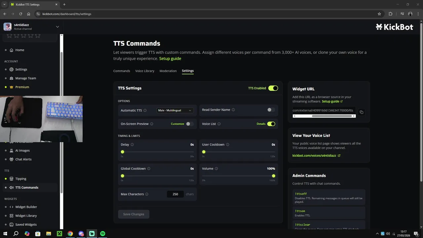Click info icon next to Volume

coord(216,169)
